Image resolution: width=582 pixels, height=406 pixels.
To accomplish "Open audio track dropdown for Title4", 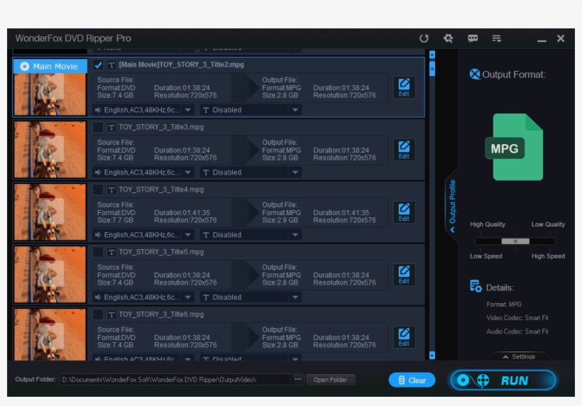I will click(x=188, y=234).
